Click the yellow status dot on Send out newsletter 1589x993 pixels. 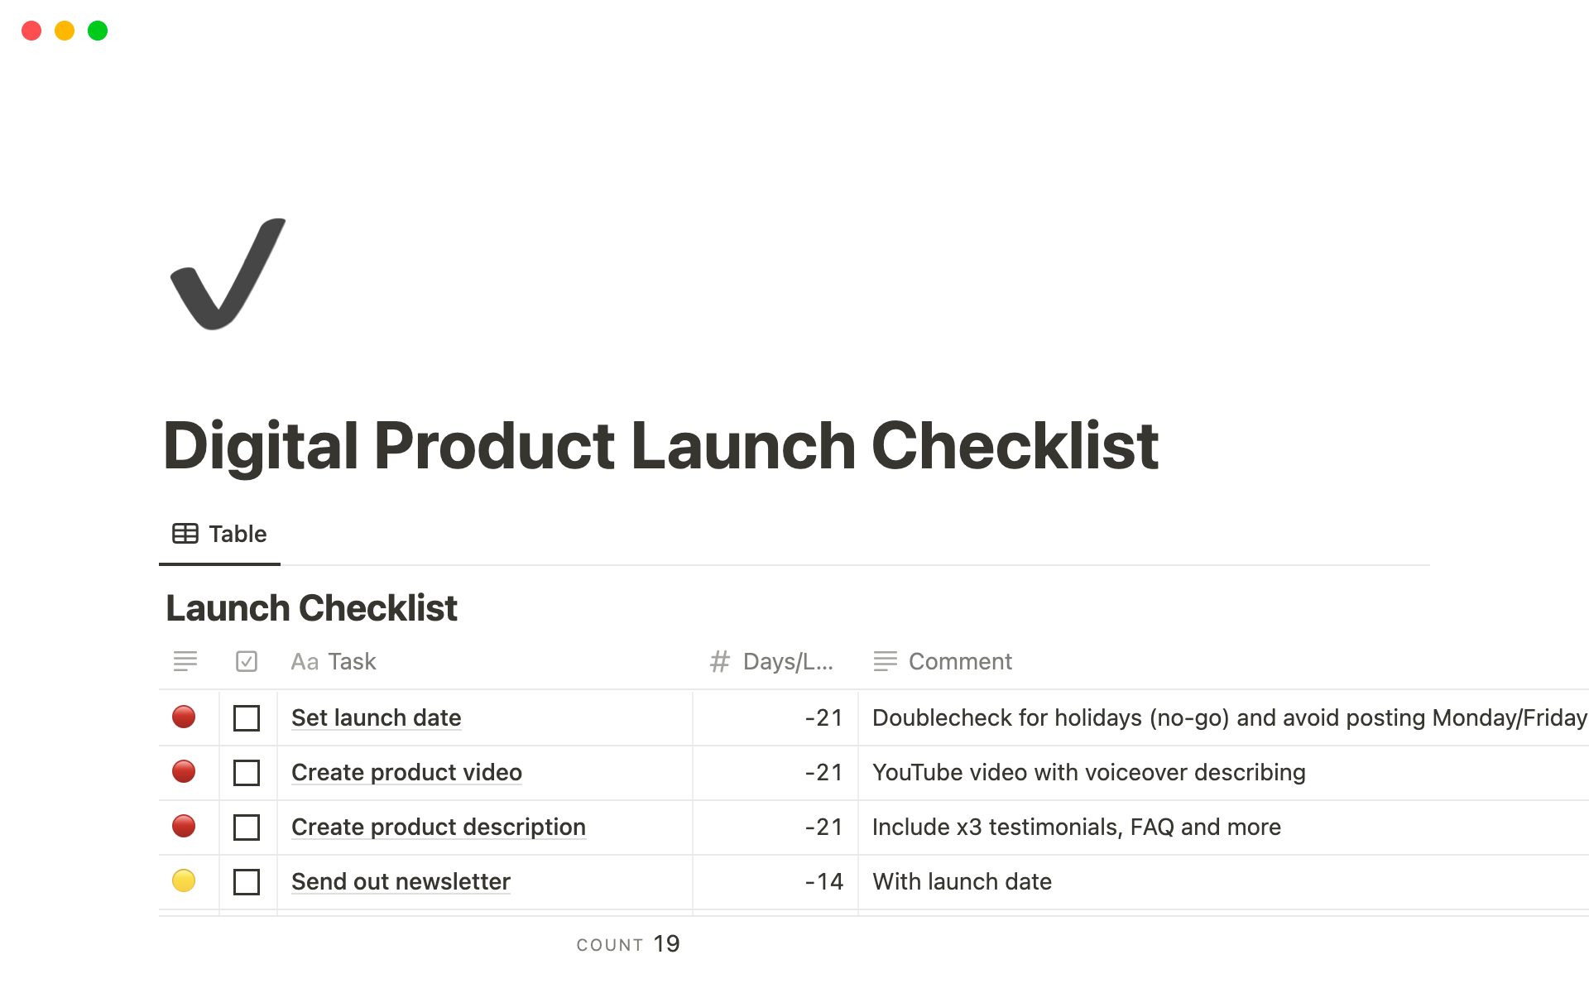[185, 881]
